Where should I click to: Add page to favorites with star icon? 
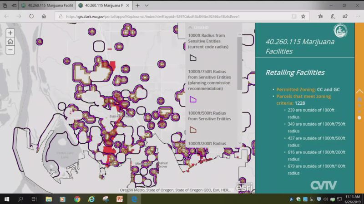303,16
